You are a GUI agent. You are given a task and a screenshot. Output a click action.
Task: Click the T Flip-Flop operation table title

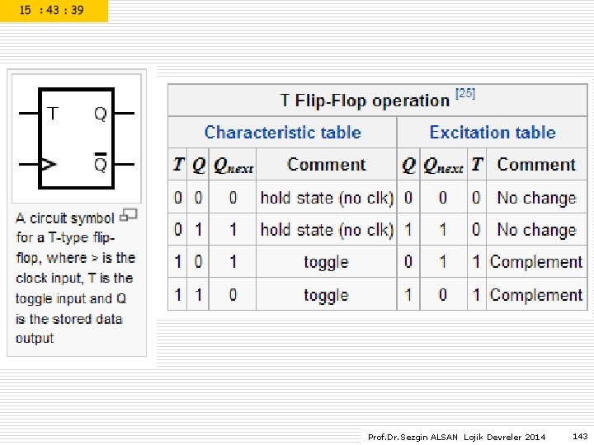click(365, 101)
